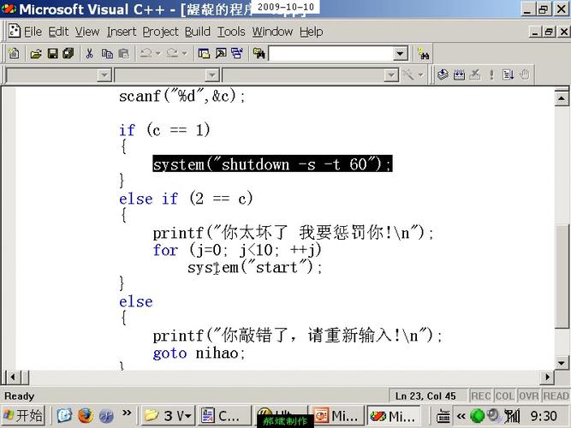Expand hidden quick launch icons chevron
This screenshot has height=428, width=571.
[x=127, y=413]
